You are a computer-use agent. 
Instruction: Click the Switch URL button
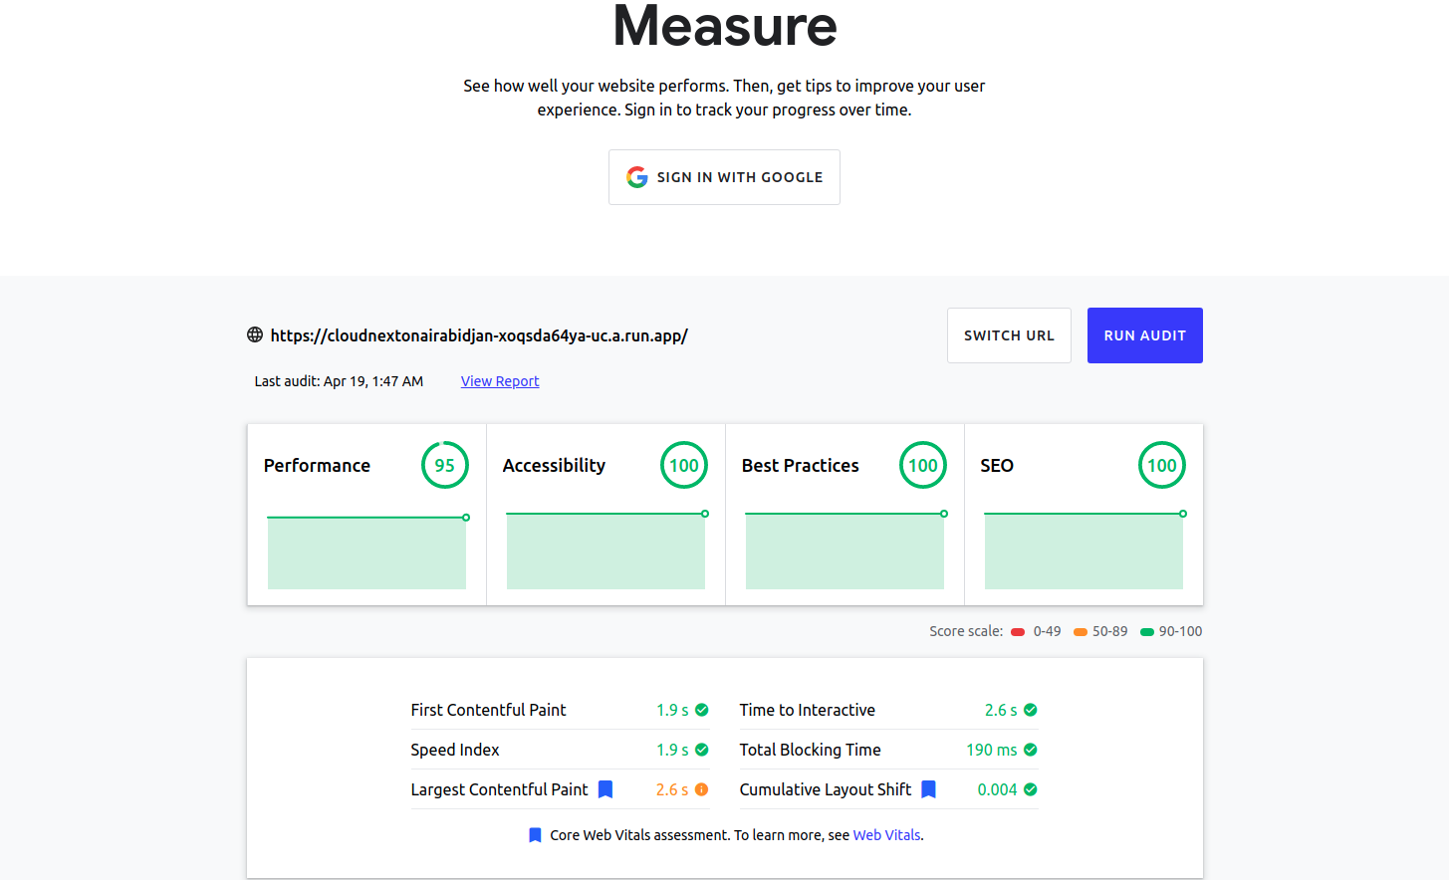point(1009,335)
